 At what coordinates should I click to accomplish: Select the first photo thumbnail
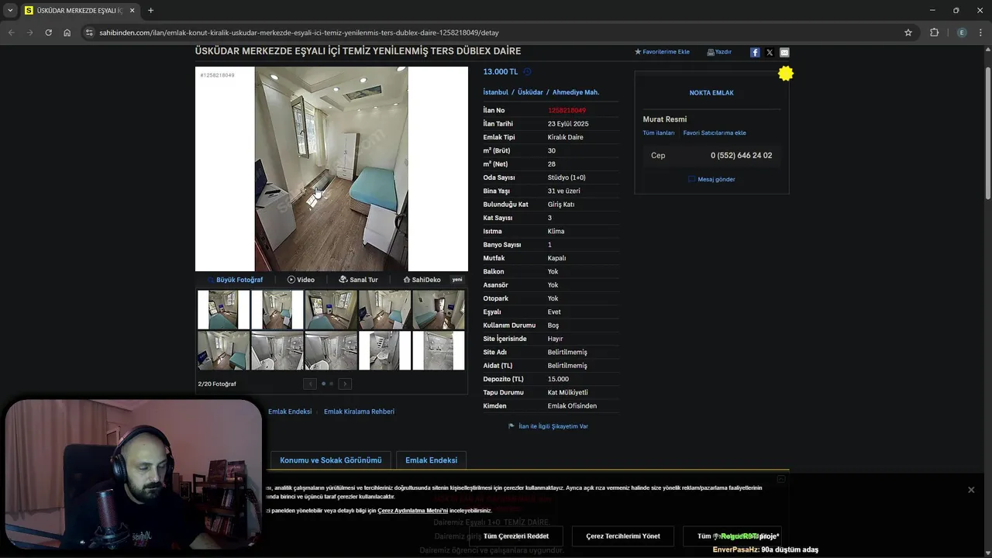coord(223,309)
